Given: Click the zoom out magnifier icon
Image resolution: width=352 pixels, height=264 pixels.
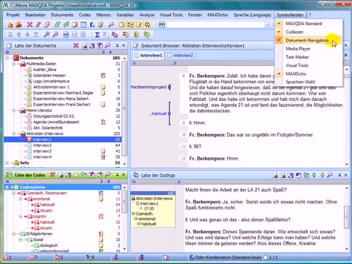Looking at the screenshot, I should 55,34.
